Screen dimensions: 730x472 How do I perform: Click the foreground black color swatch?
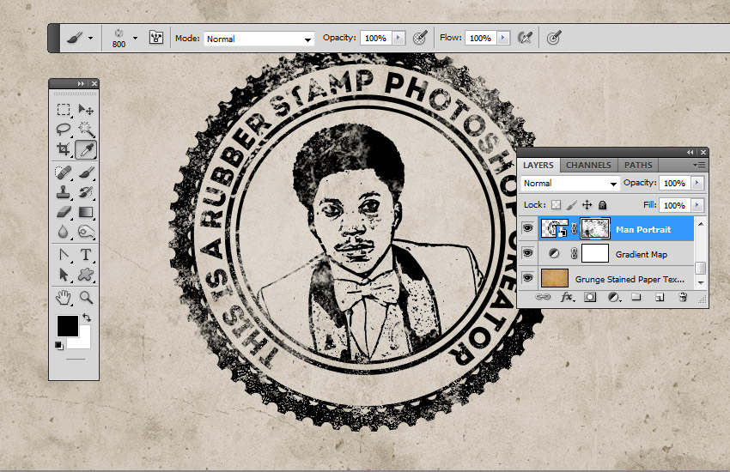(x=67, y=326)
